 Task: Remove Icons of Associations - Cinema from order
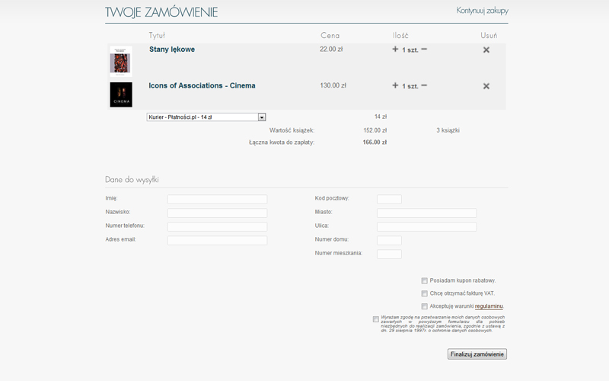tap(486, 86)
